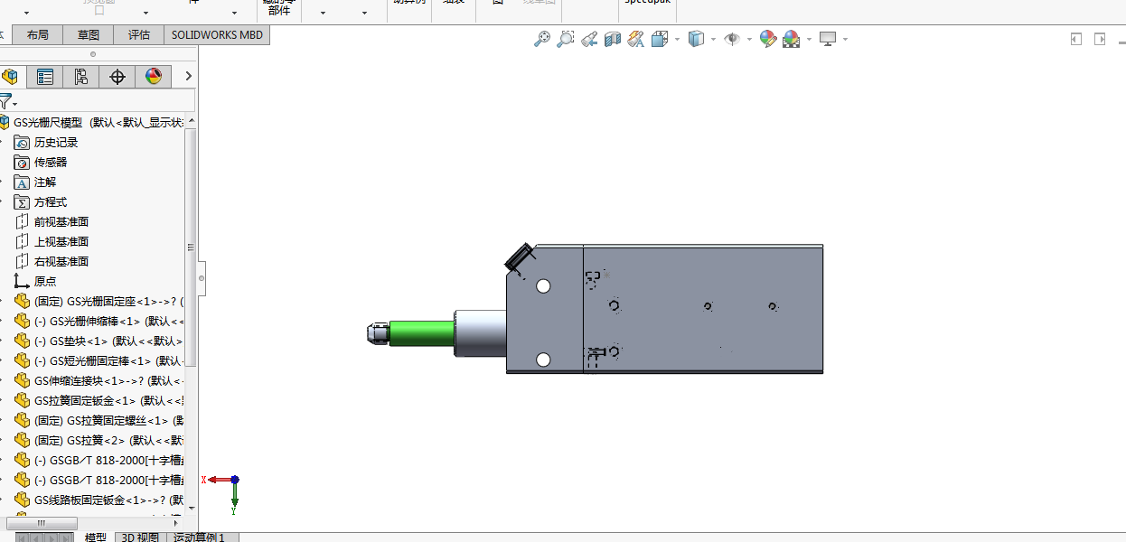Expand the GS光栅伸缩棒<1> component node
This screenshot has height=542, width=1126.
(3, 321)
